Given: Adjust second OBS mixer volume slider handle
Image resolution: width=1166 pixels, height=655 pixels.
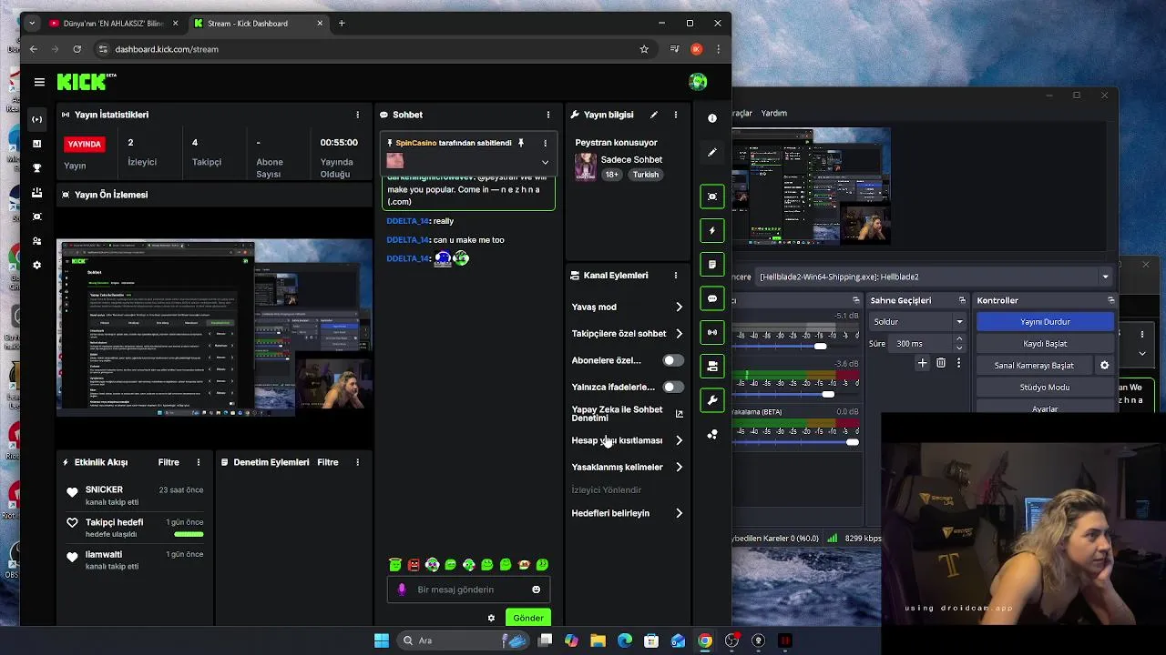Looking at the screenshot, I should [827, 394].
